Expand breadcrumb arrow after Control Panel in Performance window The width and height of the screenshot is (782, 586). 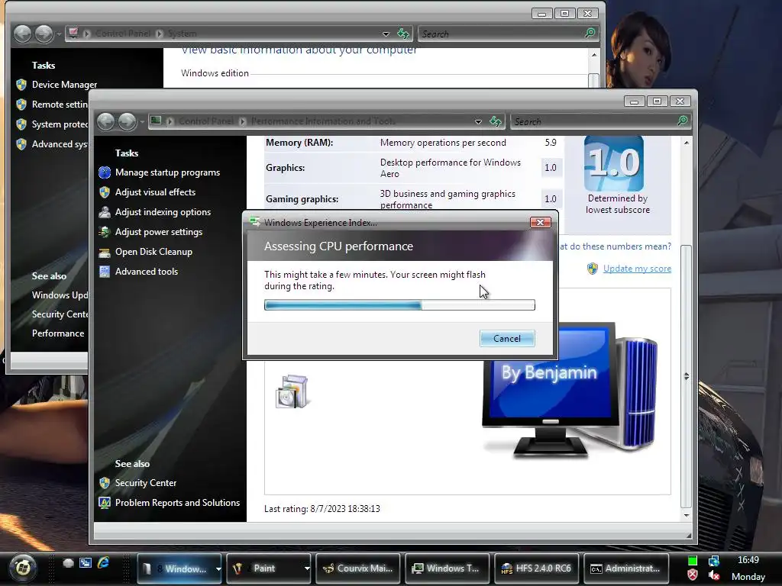[x=242, y=121]
